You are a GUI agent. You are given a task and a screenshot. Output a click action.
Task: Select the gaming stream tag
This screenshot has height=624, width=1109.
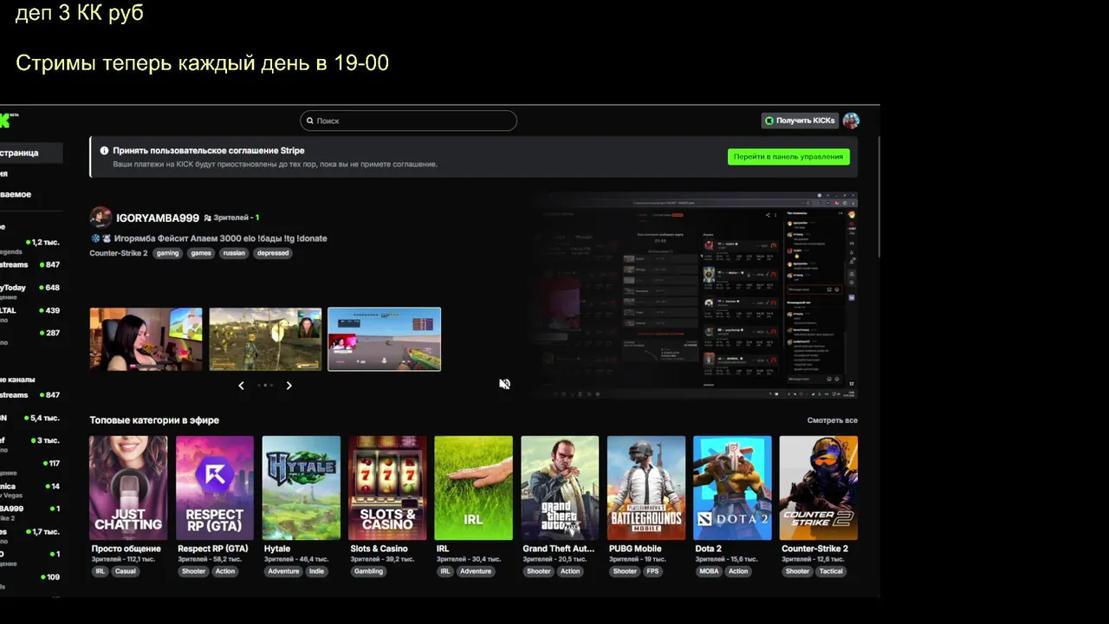pyautogui.click(x=167, y=253)
